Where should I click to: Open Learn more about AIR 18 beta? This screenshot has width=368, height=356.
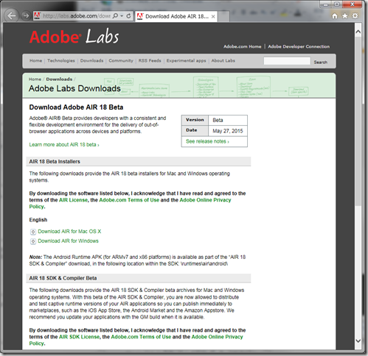[64, 145]
